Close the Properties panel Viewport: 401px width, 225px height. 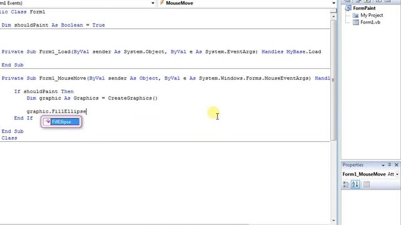coord(397,165)
